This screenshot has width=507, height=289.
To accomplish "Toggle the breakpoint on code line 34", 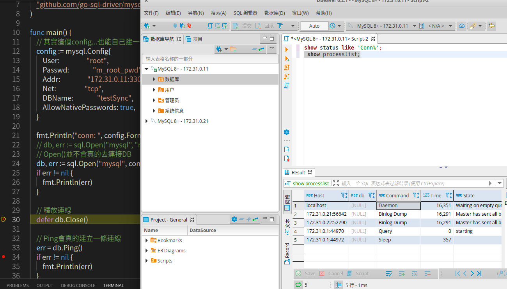I will pyautogui.click(x=4, y=257).
